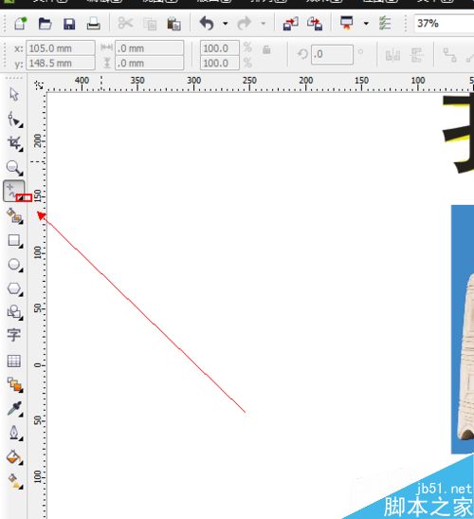Image resolution: width=474 pixels, height=519 pixels.
Task: Expand the Application launcher dropdown arrow
Action: point(366,24)
